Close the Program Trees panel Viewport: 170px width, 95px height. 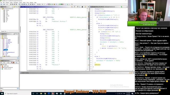18,7
